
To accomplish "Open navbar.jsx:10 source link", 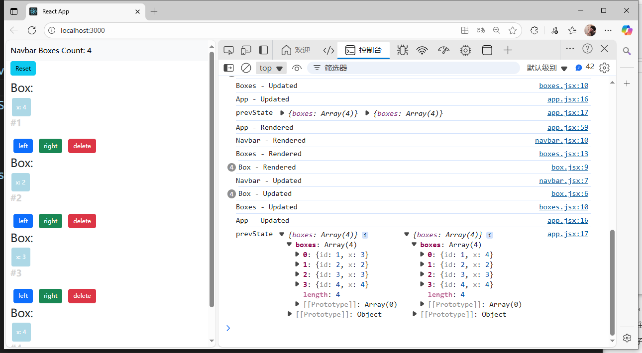I will click(x=561, y=140).
